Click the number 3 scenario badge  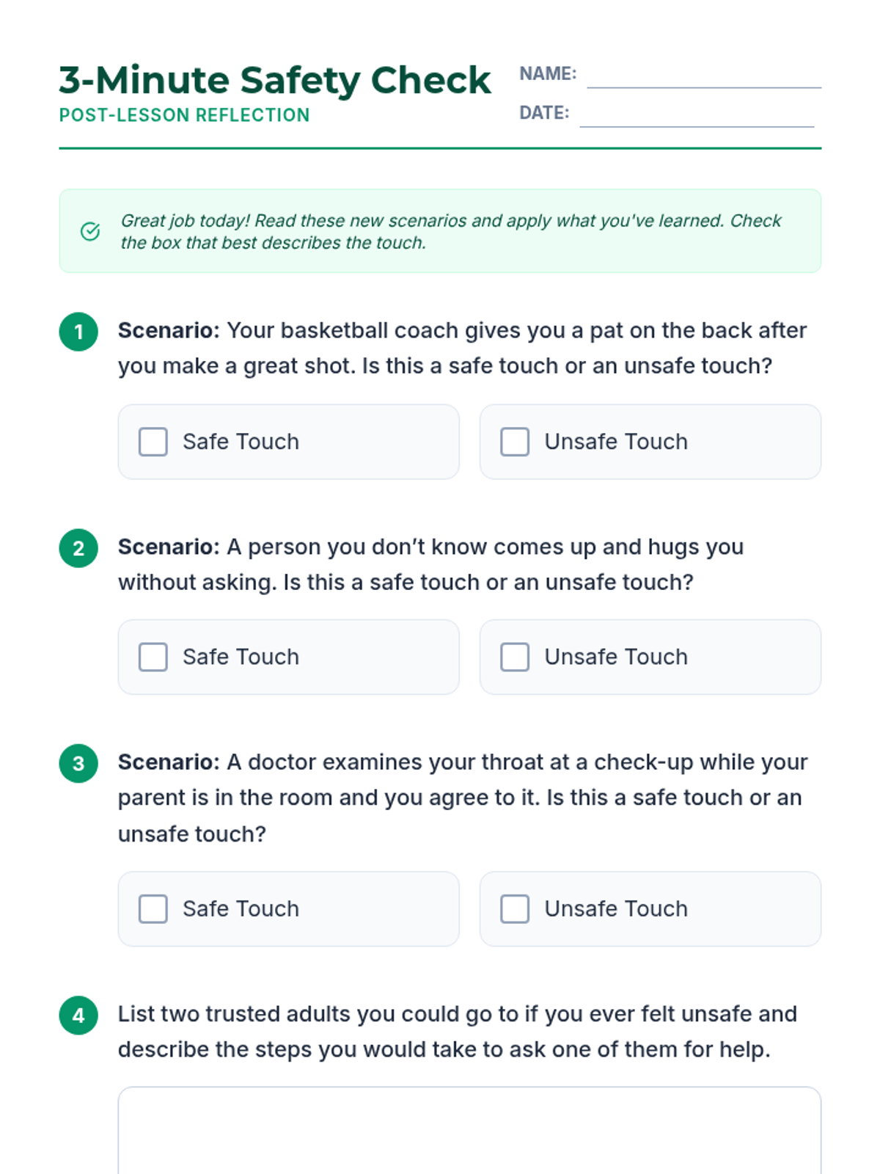coord(78,763)
